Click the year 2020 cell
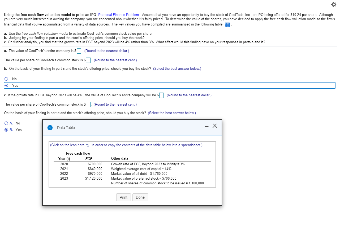 64,164
